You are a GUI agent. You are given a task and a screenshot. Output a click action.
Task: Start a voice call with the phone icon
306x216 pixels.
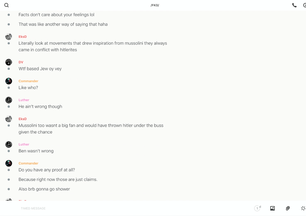[x=294, y=5]
